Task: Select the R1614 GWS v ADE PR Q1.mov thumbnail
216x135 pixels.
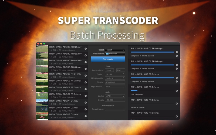Action: tap(42, 103)
